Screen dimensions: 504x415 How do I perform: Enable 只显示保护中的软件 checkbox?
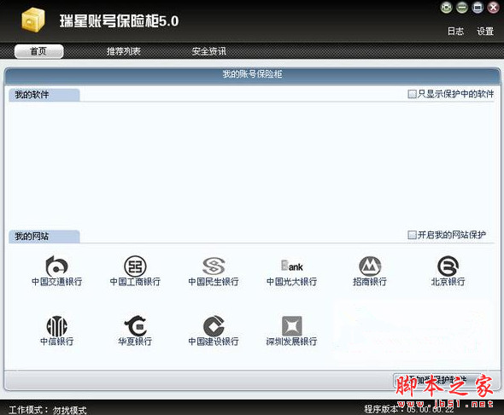tap(412, 94)
